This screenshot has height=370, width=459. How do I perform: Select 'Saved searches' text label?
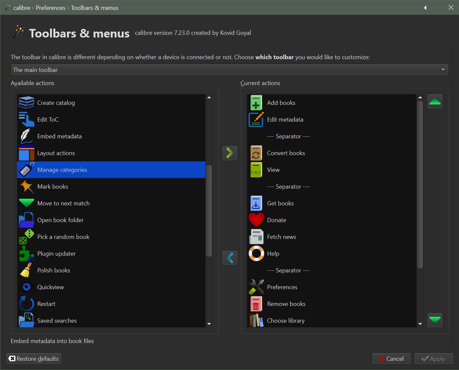tap(57, 321)
